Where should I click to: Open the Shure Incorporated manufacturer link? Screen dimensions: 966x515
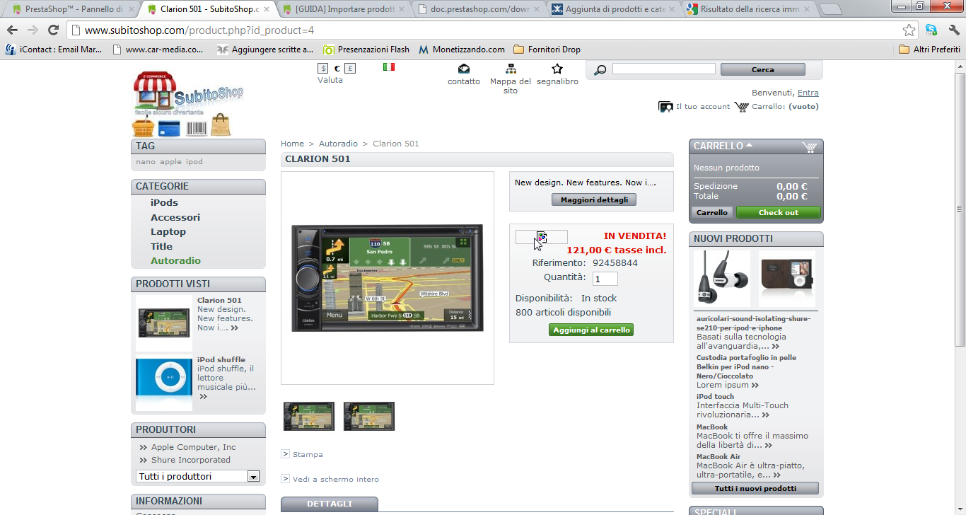click(191, 460)
